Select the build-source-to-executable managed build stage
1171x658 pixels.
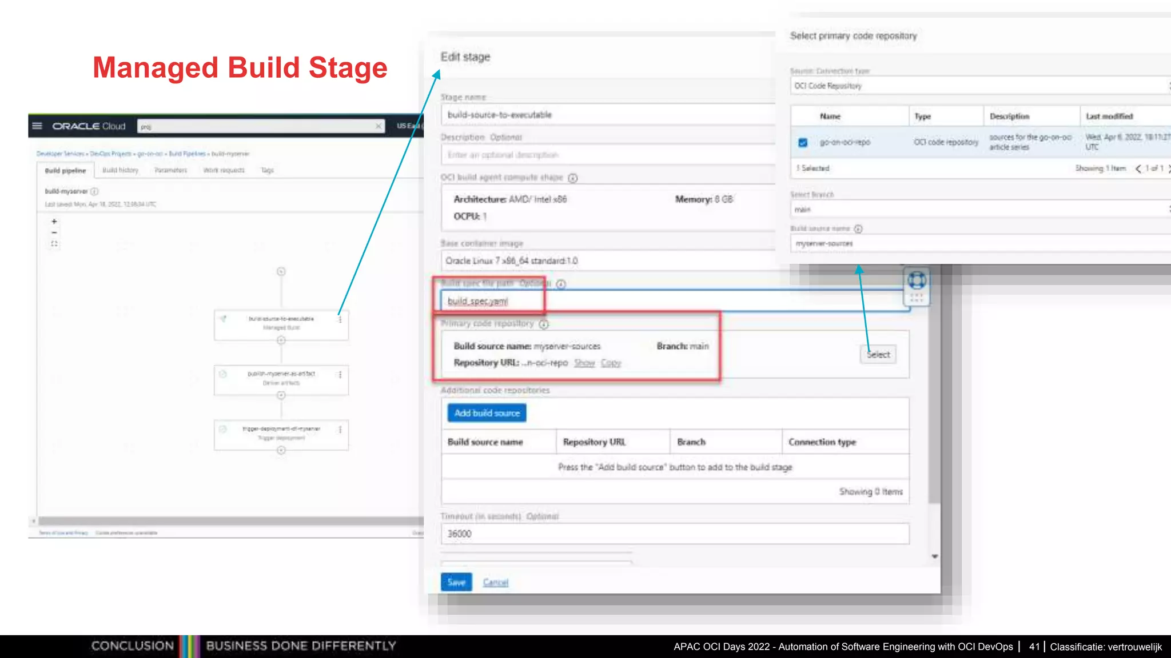tap(281, 324)
